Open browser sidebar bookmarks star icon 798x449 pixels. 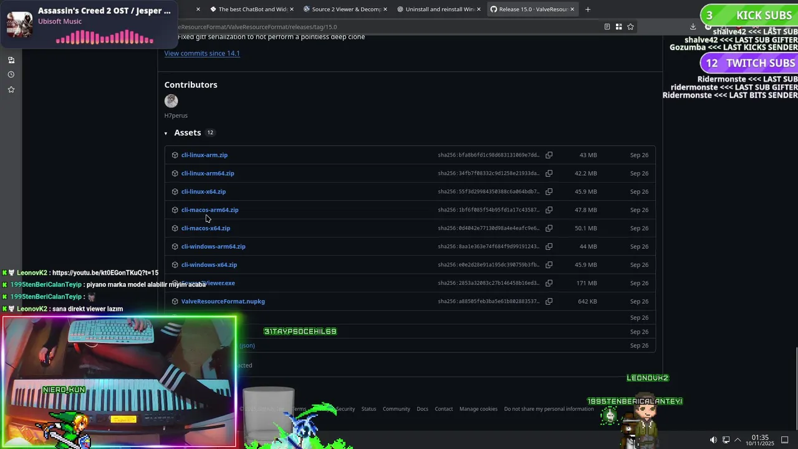point(11,89)
